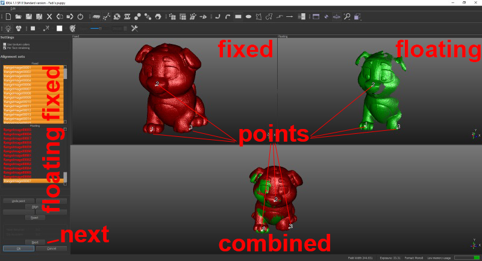The height and width of the screenshot is (261, 482).
Task: Click the paint palette color icon
Action: tap(72, 28)
